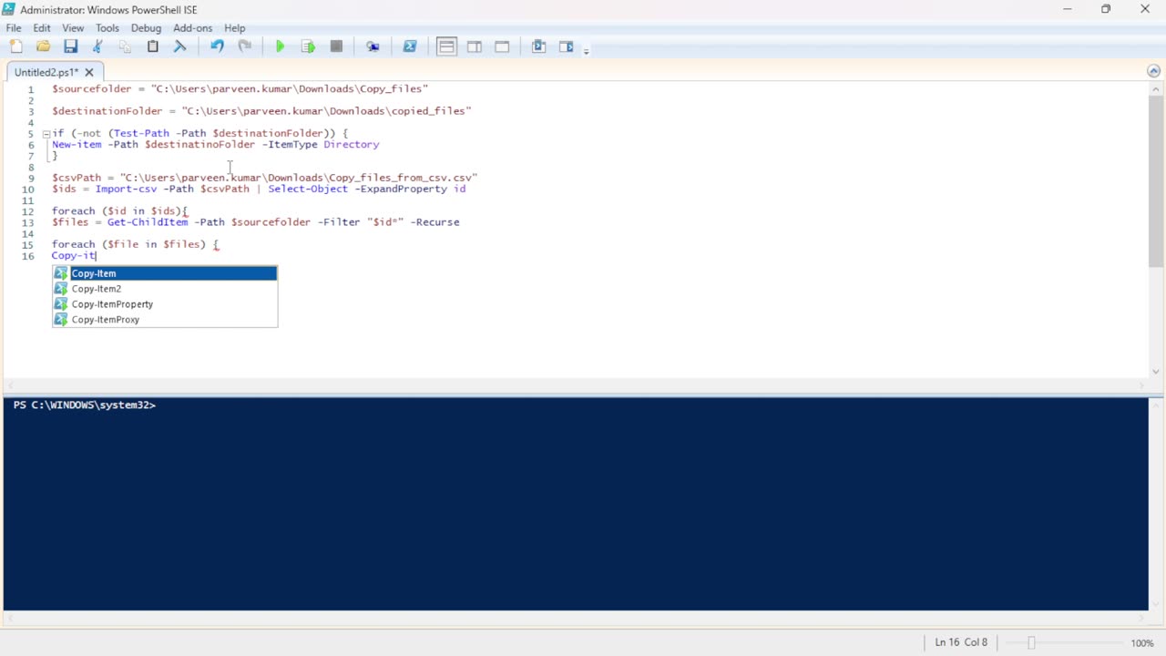Image resolution: width=1166 pixels, height=656 pixels.
Task: Click Select-Object on line 10
Action: click(x=308, y=190)
